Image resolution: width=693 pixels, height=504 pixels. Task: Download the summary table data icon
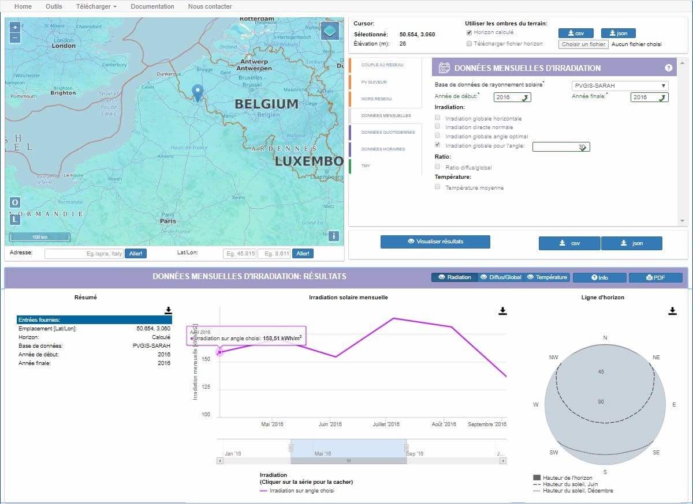point(168,310)
